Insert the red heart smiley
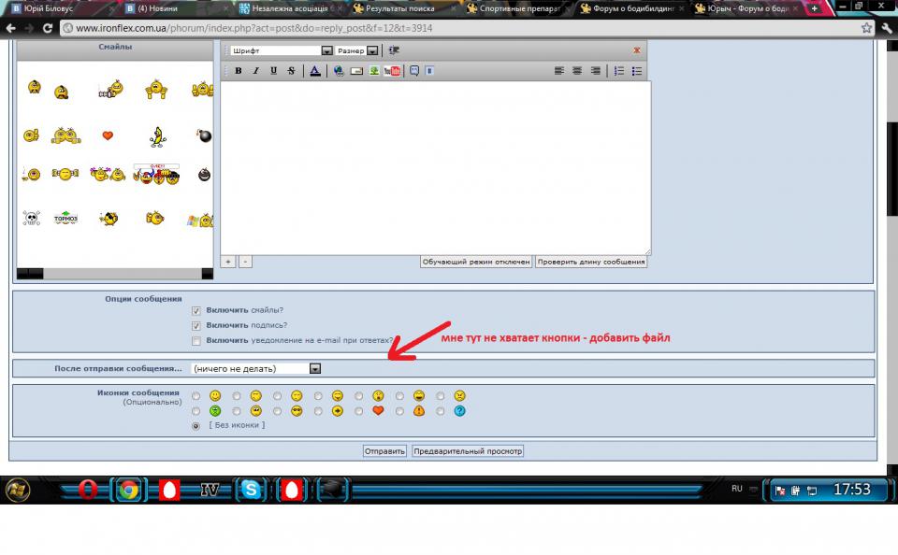 click(x=108, y=135)
